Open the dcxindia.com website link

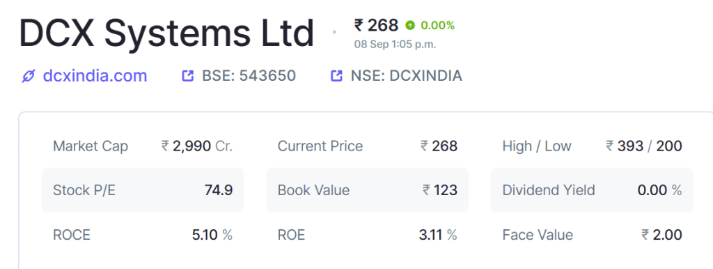tap(95, 75)
